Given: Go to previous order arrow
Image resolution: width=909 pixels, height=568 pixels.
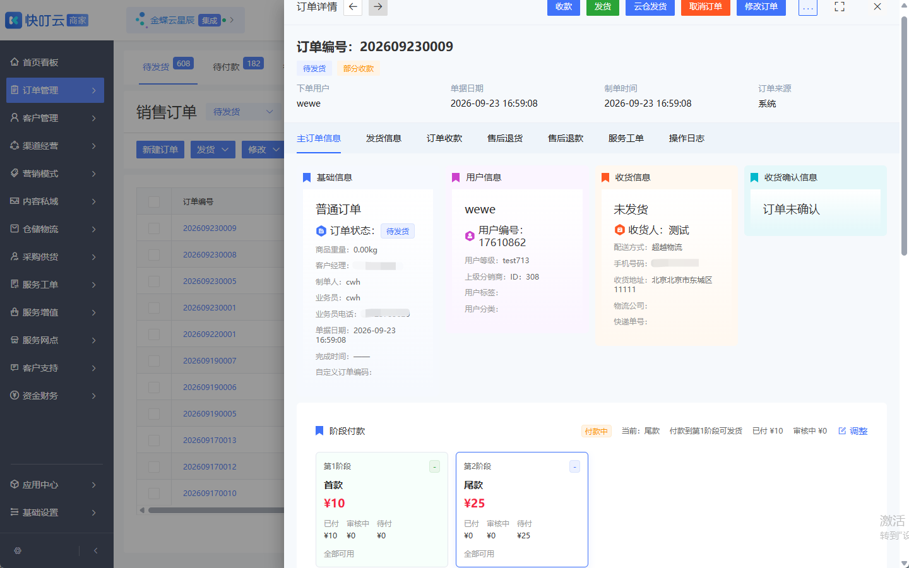Looking at the screenshot, I should 353,7.
